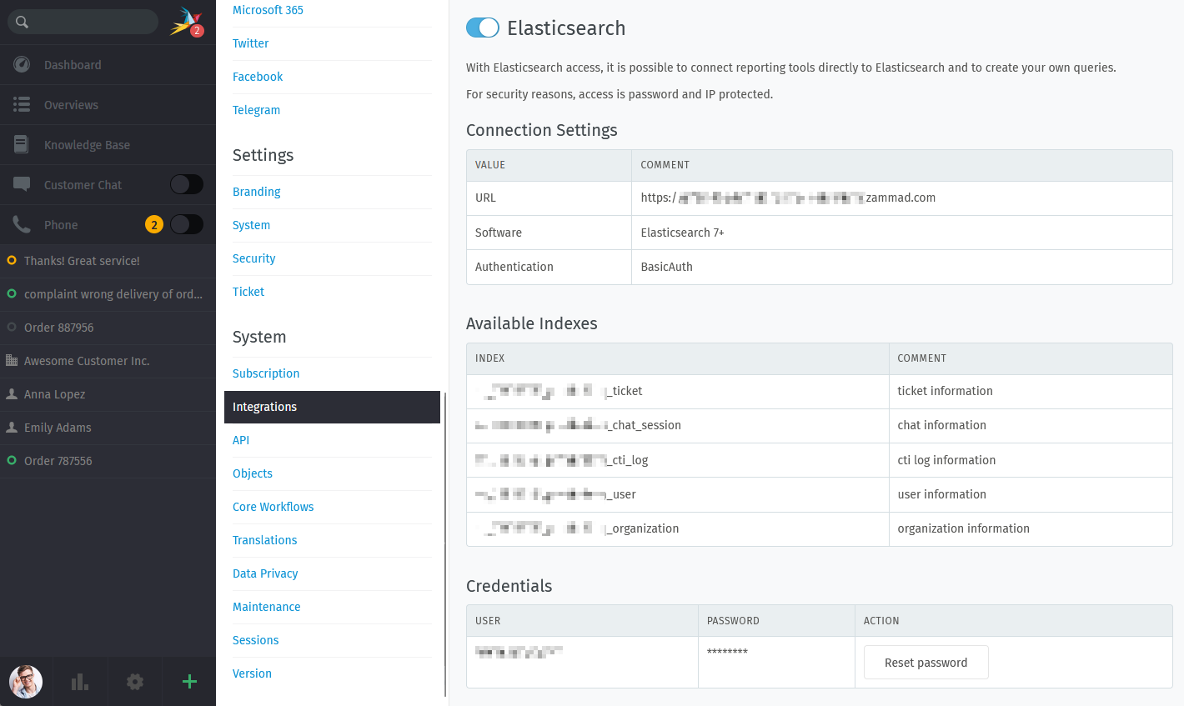Open the API page

(x=241, y=440)
